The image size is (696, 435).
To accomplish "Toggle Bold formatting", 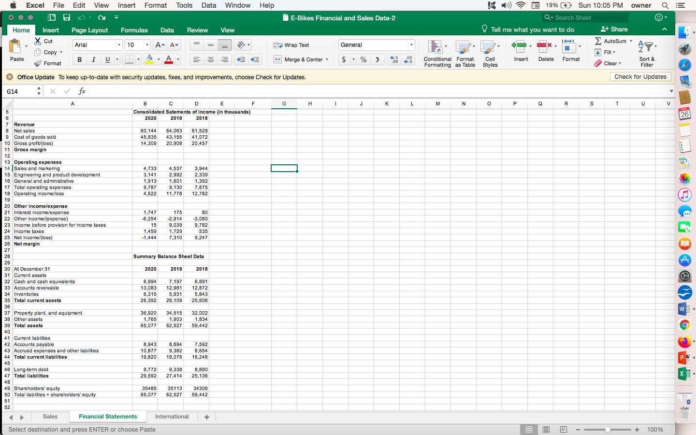I will pyautogui.click(x=80, y=59).
